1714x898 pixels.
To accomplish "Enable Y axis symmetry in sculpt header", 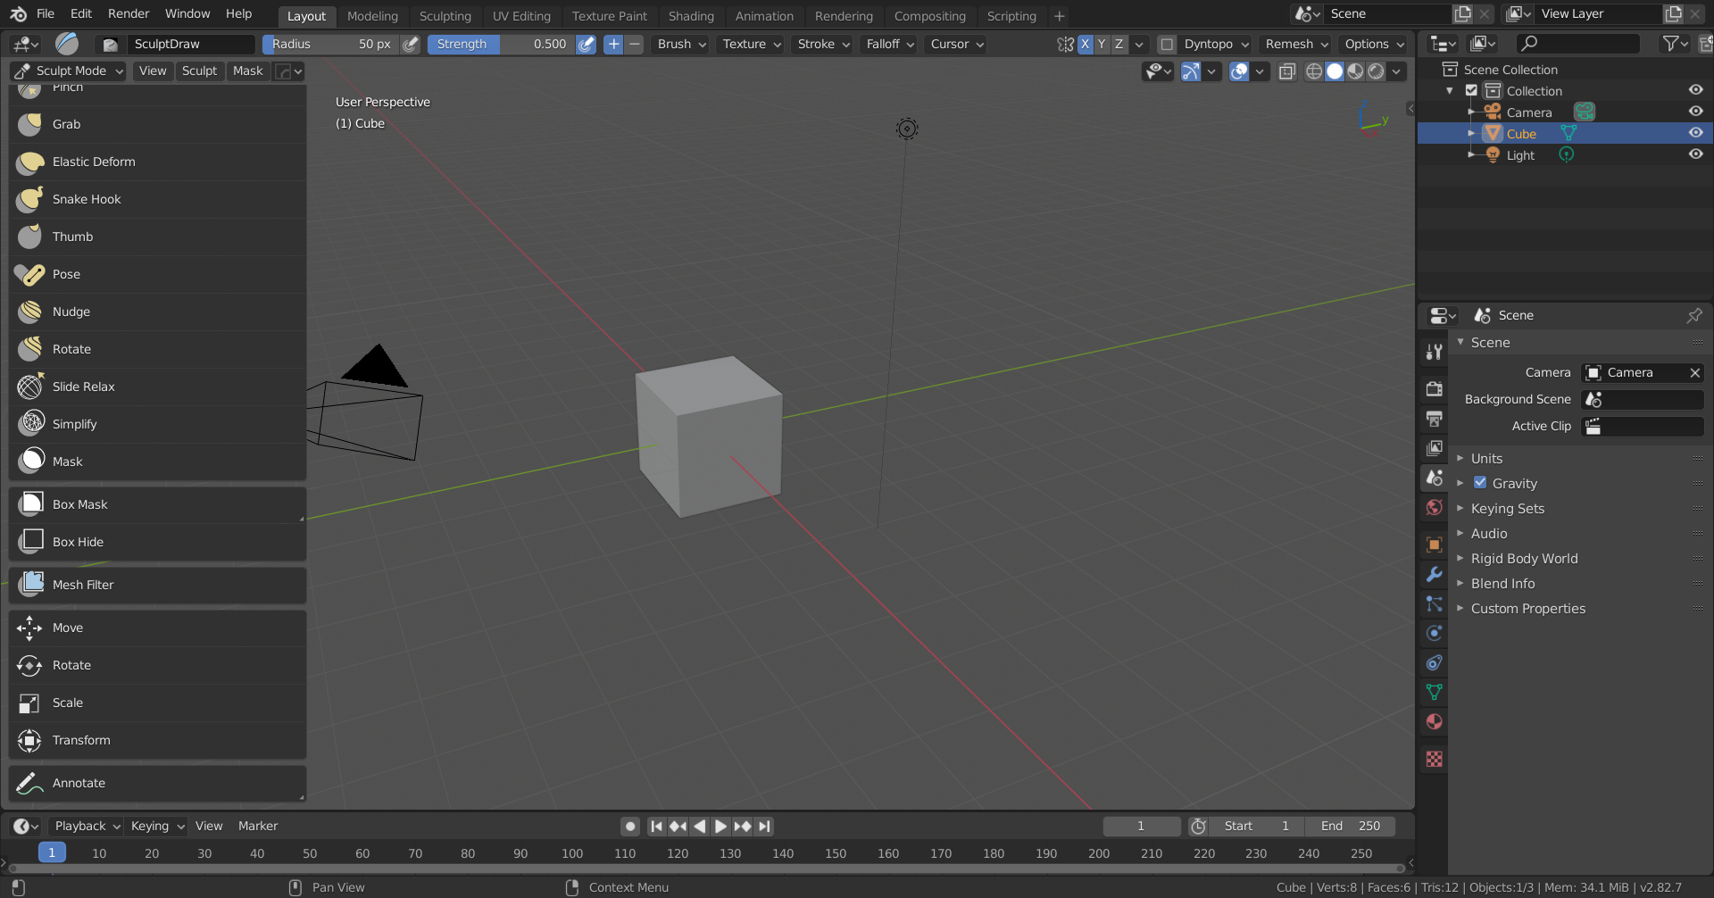I will pyautogui.click(x=1102, y=44).
